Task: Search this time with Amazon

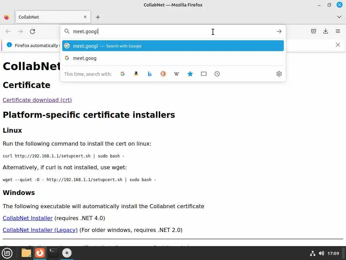Action: click(x=136, y=74)
